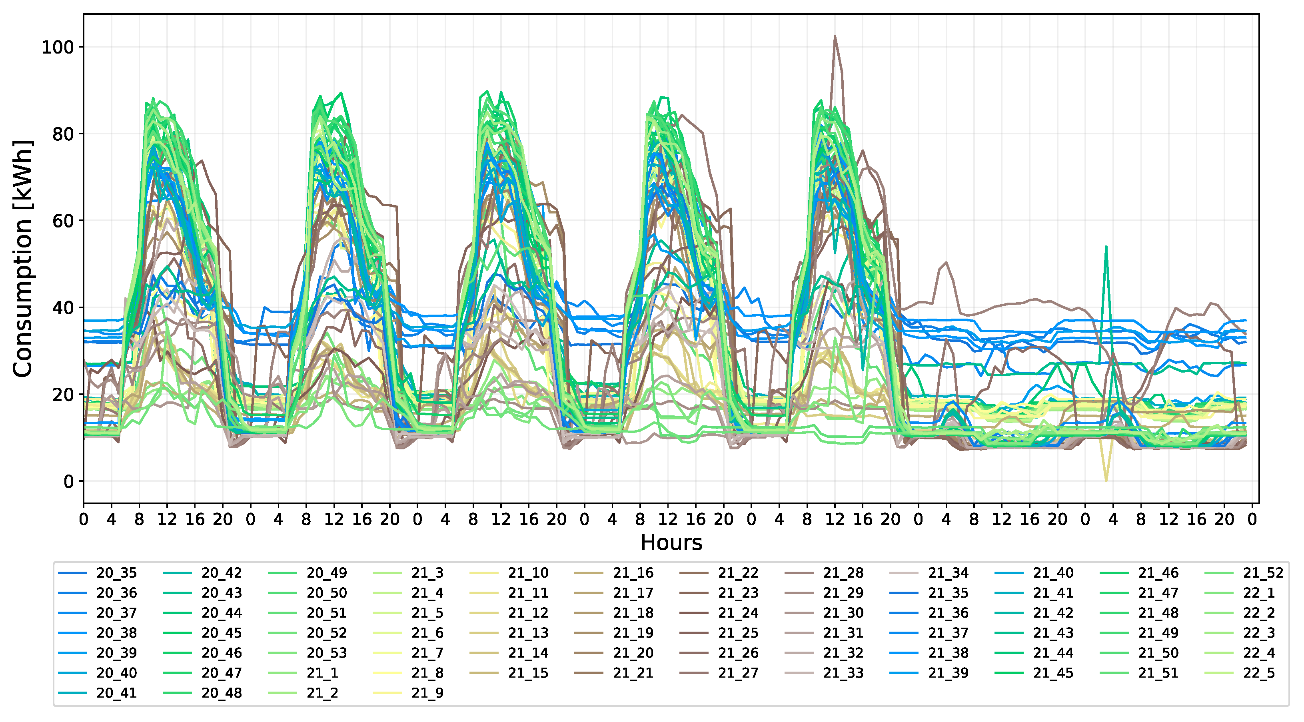Viewport: 1304px width, 722px height.
Task: Click the Hours x-axis title
Action: pos(671,543)
